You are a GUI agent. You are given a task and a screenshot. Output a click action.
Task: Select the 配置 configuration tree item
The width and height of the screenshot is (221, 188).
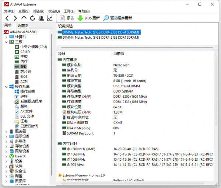(x=19, y=176)
